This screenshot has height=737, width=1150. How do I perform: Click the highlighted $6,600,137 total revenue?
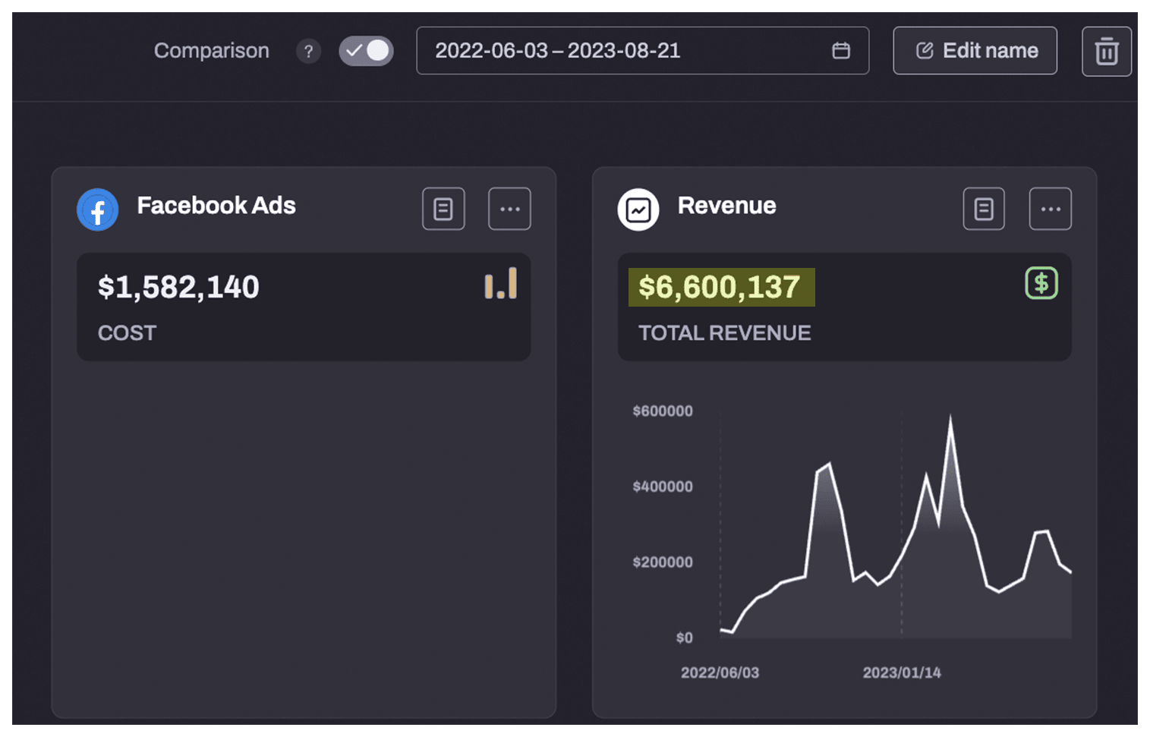coord(720,288)
